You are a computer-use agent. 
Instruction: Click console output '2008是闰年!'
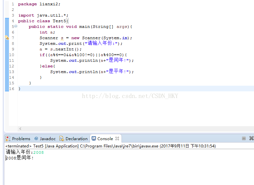20,158
